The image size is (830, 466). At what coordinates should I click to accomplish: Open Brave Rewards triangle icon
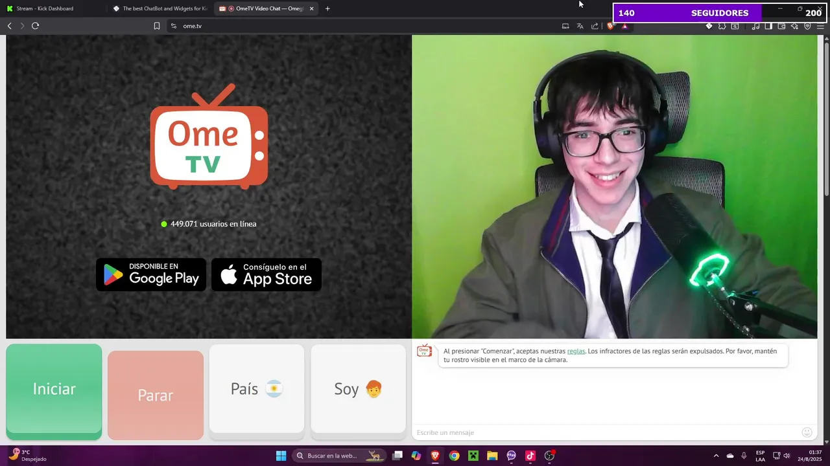pyautogui.click(x=624, y=26)
